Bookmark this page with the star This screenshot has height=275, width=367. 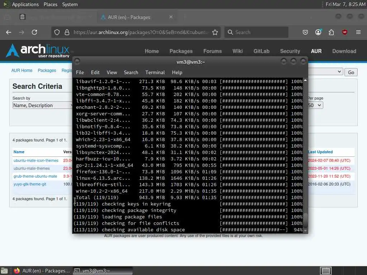(x=215, y=32)
